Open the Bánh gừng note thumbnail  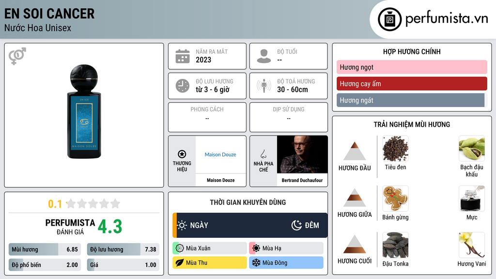(395, 199)
